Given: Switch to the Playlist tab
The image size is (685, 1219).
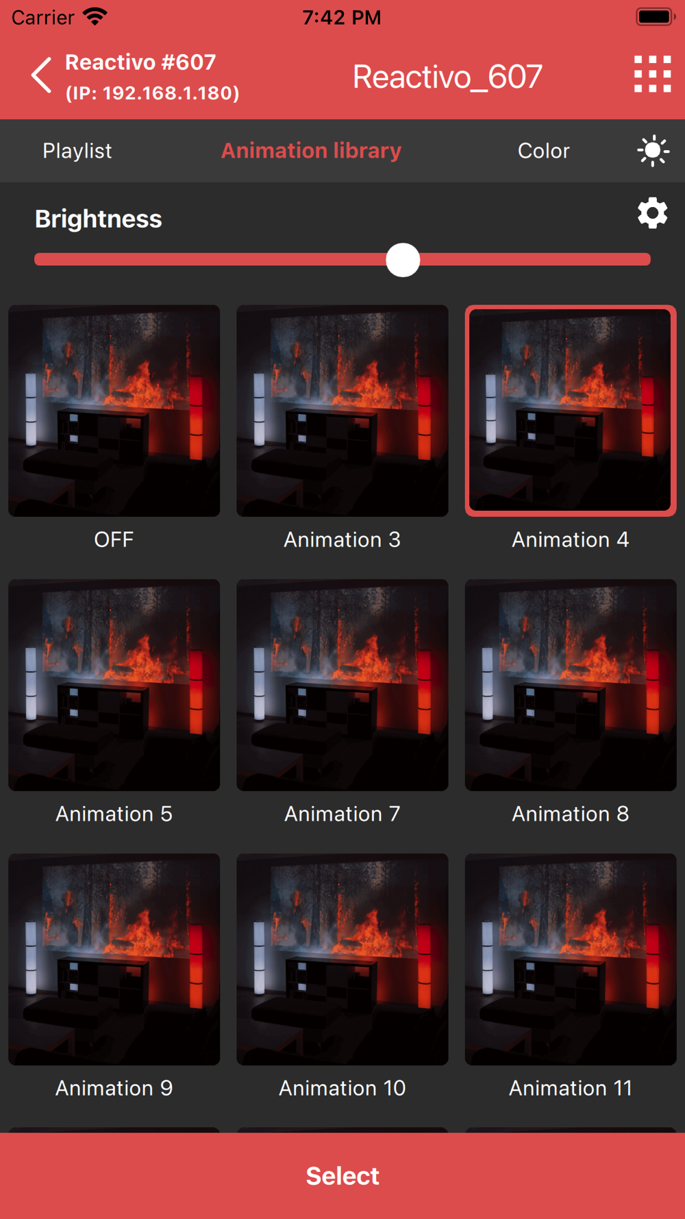Looking at the screenshot, I should pos(77,151).
